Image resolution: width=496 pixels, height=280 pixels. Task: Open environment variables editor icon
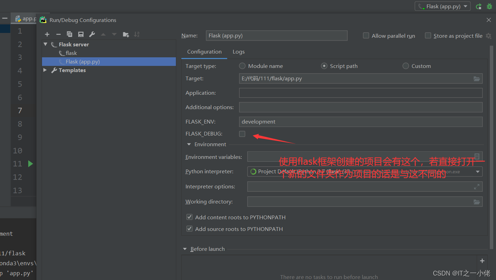(x=477, y=156)
